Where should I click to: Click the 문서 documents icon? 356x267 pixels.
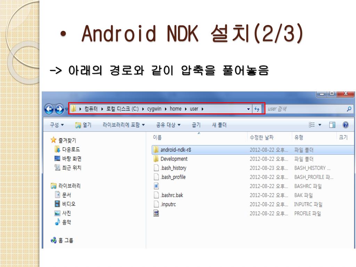pyautogui.click(x=57, y=195)
